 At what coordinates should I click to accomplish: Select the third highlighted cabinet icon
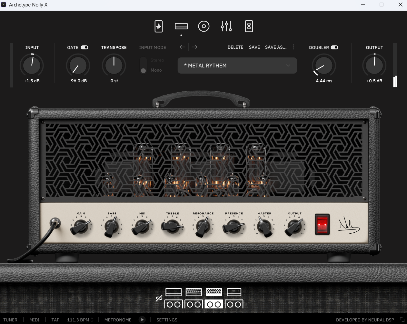pyautogui.click(x=214, y=304)
